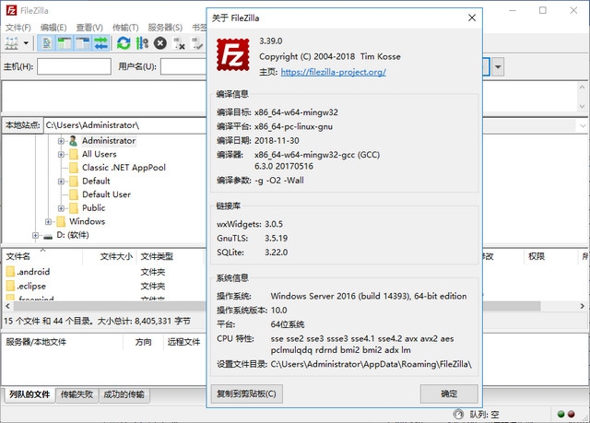Toggle processing of the transfer queue icon
Screen dimensions: 590x423
click(142, 43)
